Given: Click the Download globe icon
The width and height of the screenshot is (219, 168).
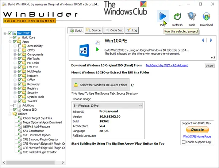Looking at the screenshot, I should 207,16.
